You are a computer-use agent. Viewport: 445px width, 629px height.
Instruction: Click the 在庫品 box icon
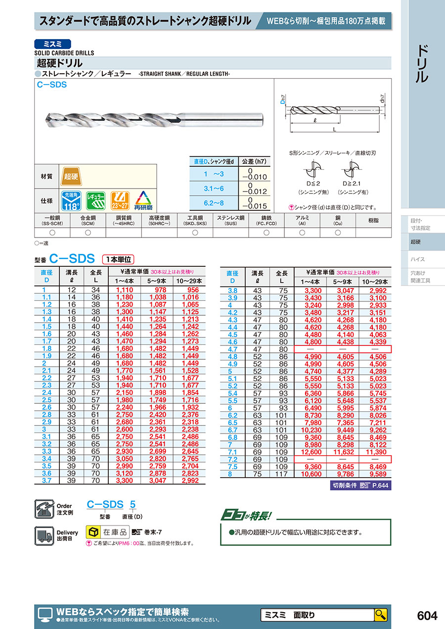coord(94,532)
